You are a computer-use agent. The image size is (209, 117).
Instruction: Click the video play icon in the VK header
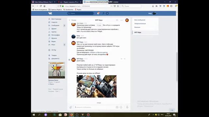(x=107, y=13)
